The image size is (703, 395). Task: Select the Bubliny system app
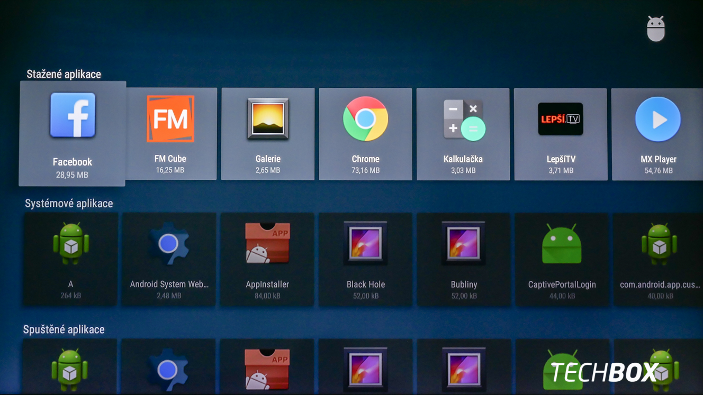click(464, 260)
